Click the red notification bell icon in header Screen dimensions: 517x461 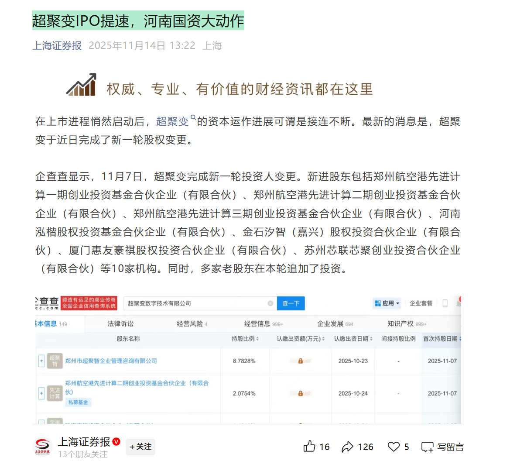[x=459, y=303]
